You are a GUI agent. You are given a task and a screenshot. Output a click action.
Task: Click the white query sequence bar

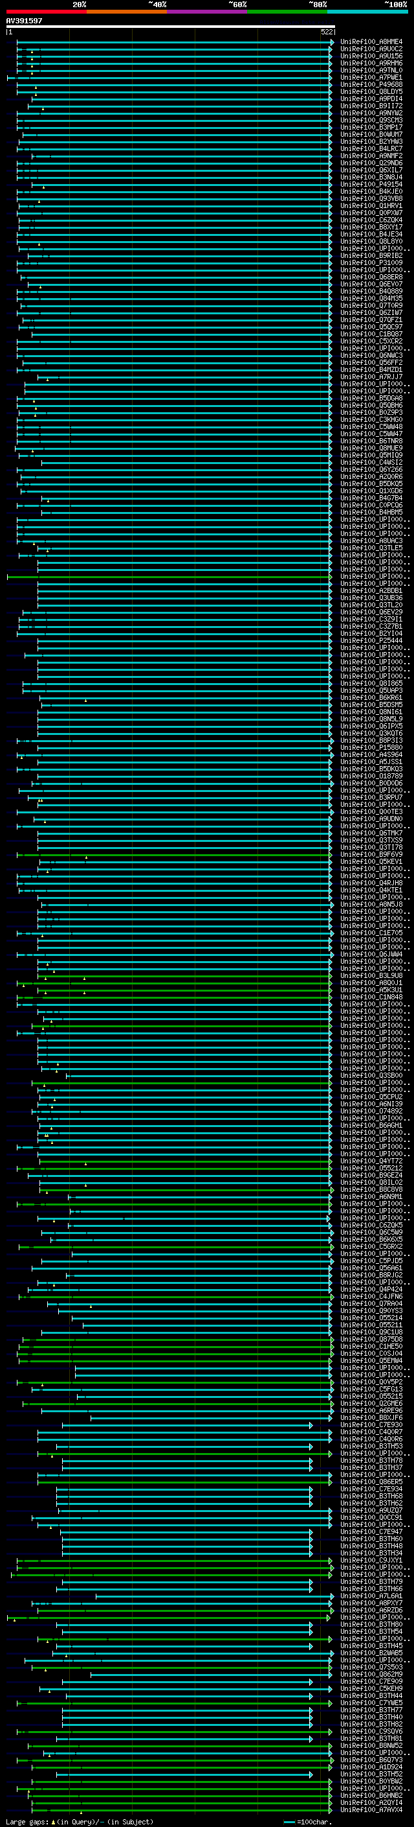point(171,27)
